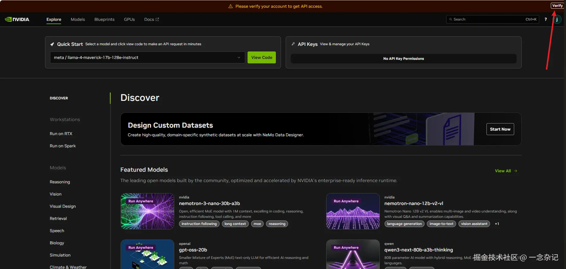Click the "Workstations" sidebar heading
The image size is (566, 269).
pyautogui.click(x=65, y=120)
